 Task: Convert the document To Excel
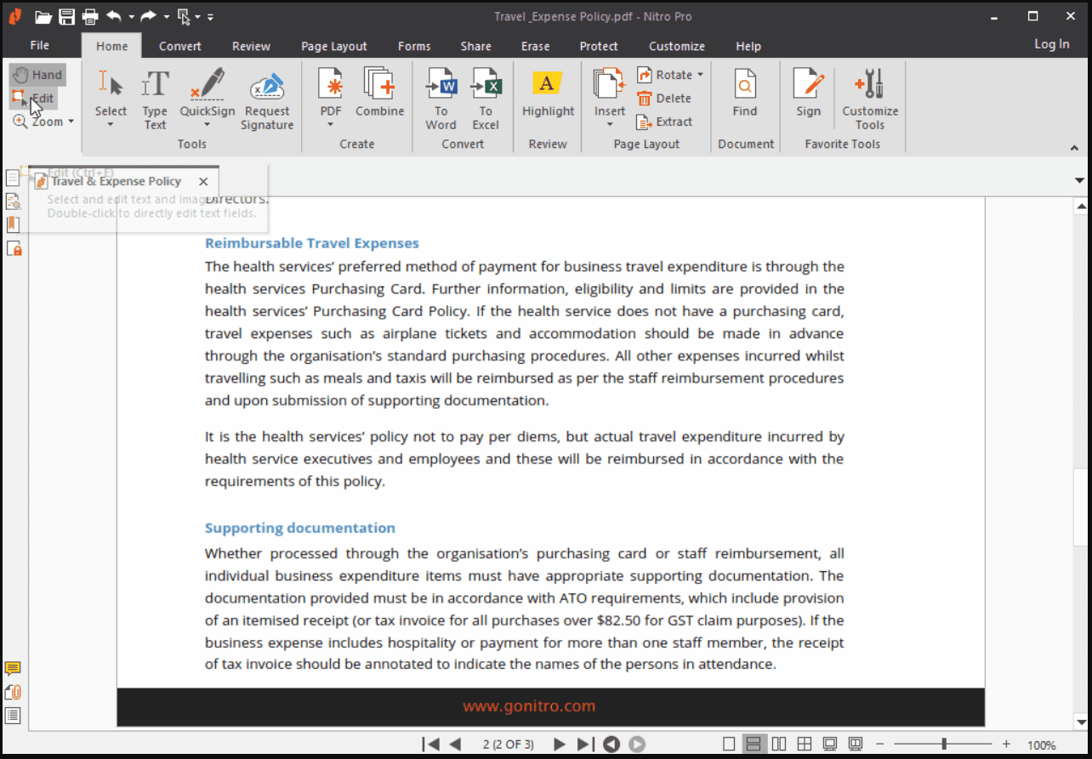click(x=486, y=99)
